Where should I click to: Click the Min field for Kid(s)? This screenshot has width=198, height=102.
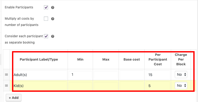(x=80, y=86)
